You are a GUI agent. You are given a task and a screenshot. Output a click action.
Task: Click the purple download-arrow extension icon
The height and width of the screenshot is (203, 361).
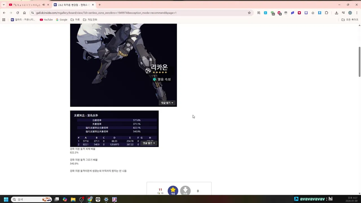coord(306,13)
